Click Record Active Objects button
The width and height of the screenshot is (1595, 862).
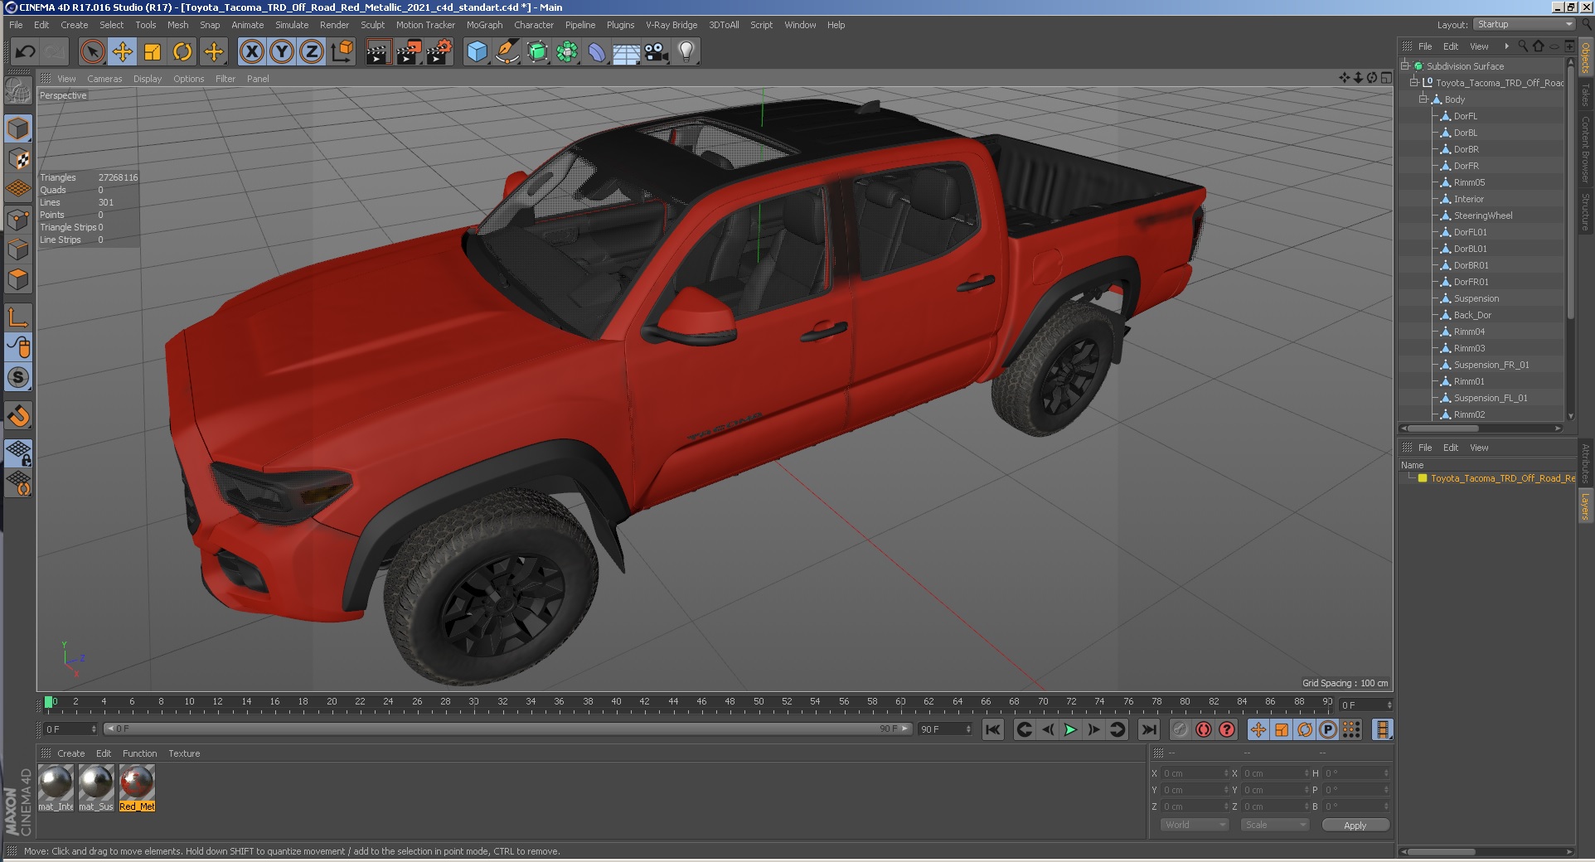tap(1180, 729)
